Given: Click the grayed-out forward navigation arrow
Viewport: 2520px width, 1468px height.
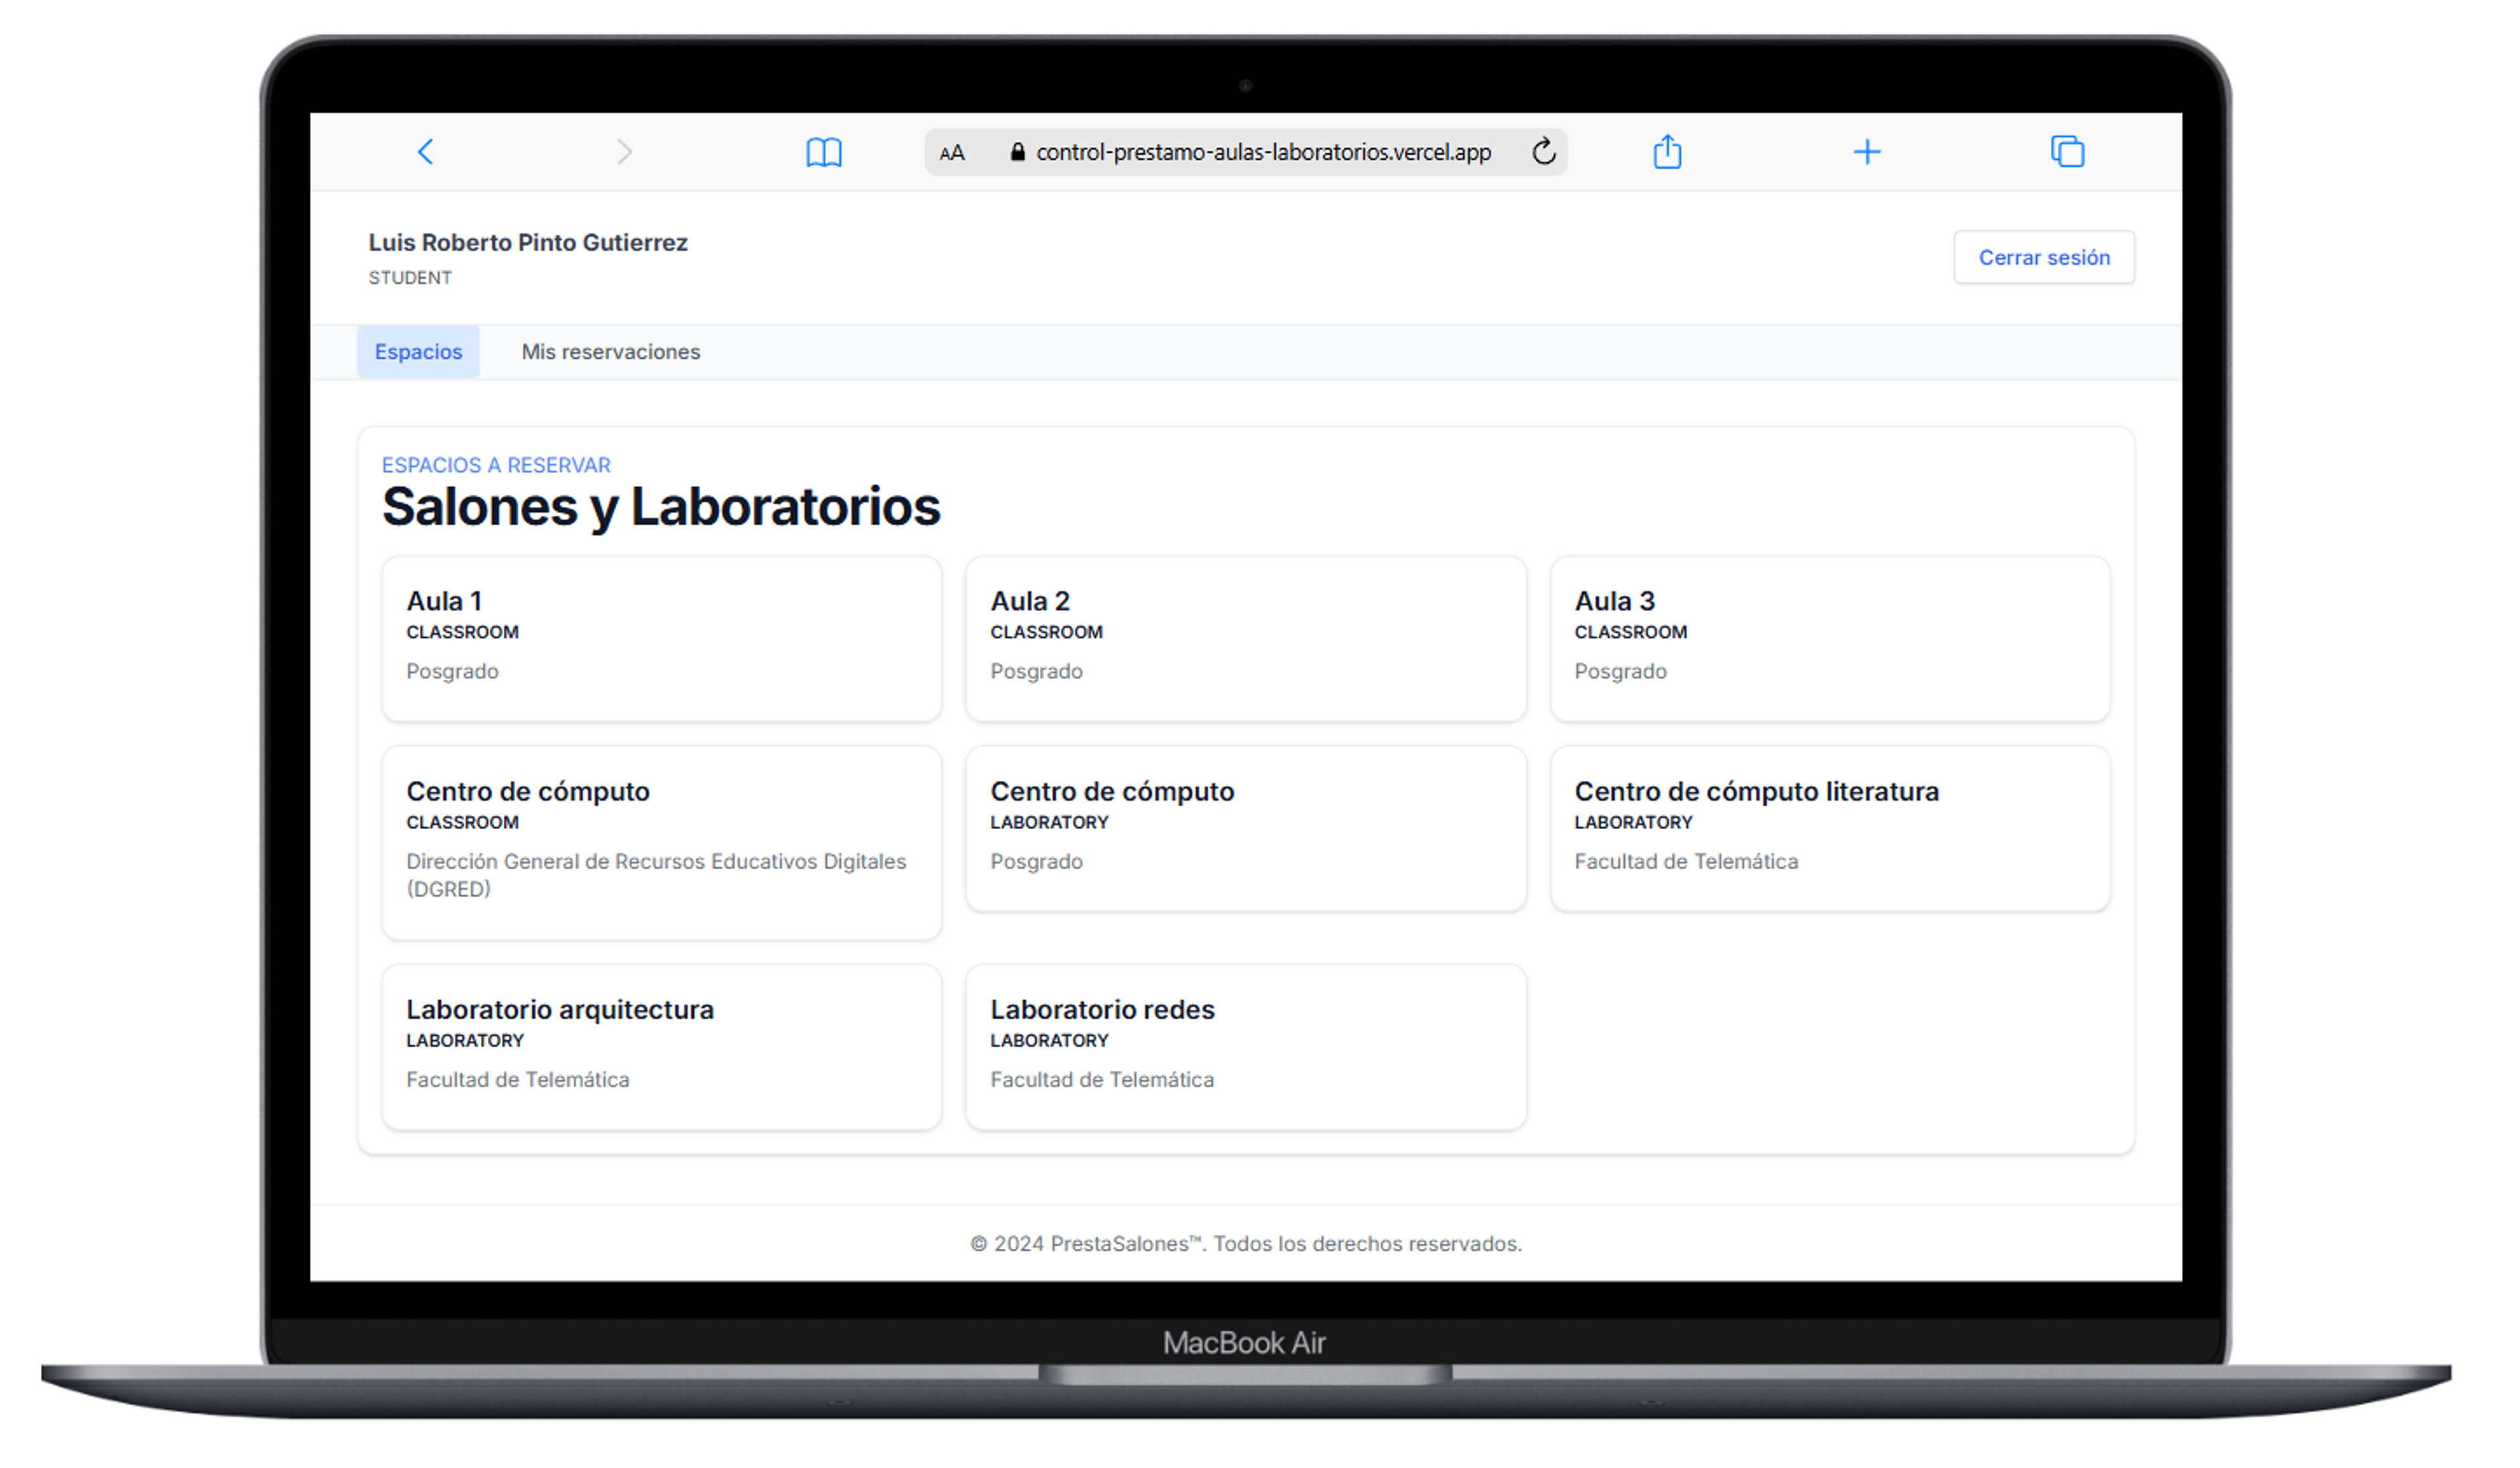Looking at the screenshot, I should pyautogui.click(x=625, y=151).
